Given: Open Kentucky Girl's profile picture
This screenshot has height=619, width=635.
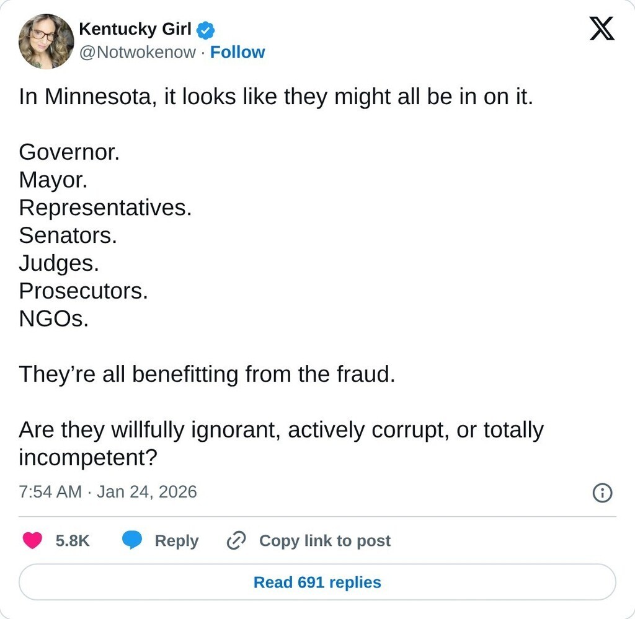Looking at the screenshot, I should (46, 41).
